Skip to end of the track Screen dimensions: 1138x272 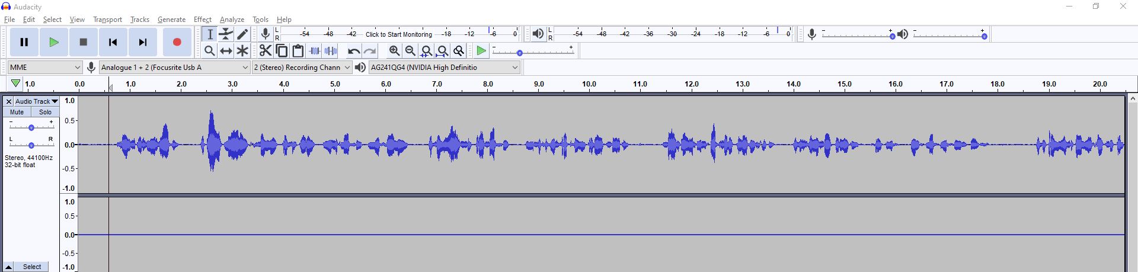tap(142, 42)
